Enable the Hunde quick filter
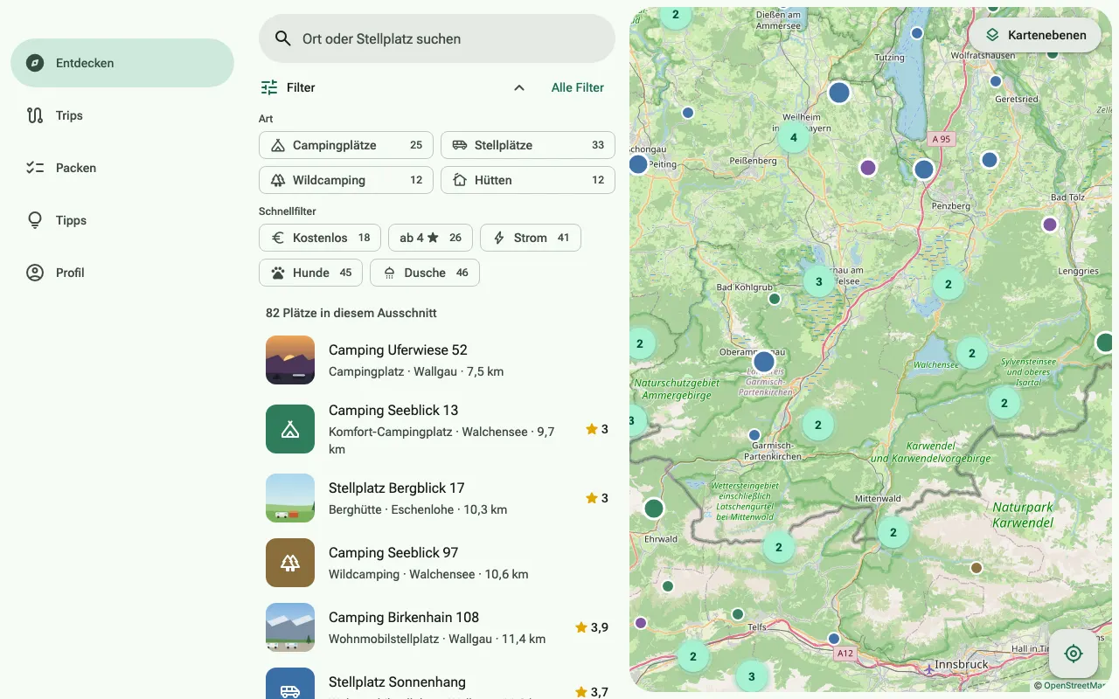Viewport: 1119px width, 699px height. tap(310, 273)
